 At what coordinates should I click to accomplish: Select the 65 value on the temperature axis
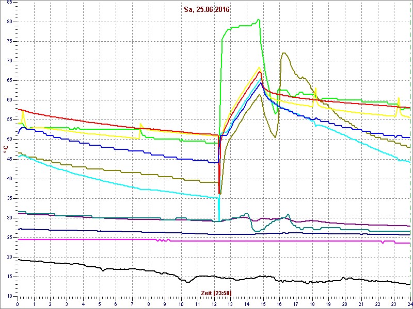click(9, 81)
